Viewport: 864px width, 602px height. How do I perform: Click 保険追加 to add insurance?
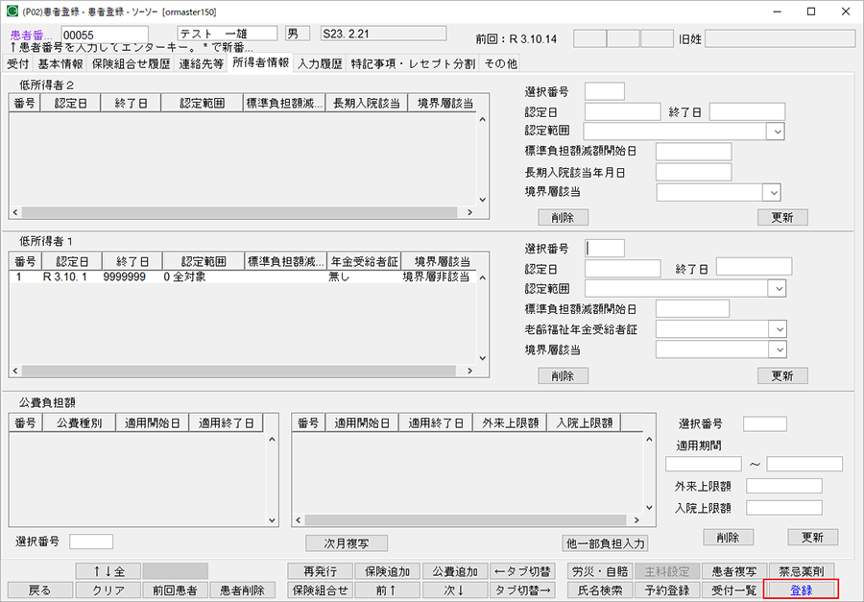coord(388,570)
